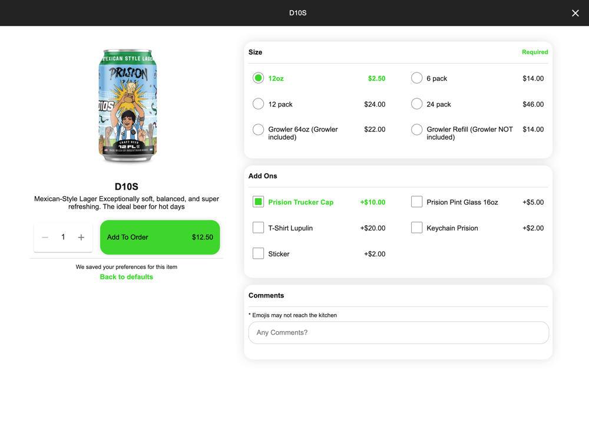The height and width of the screenshot is (442, 589).
Task: Click the D10S title in header bar
Action: (298, 13)
